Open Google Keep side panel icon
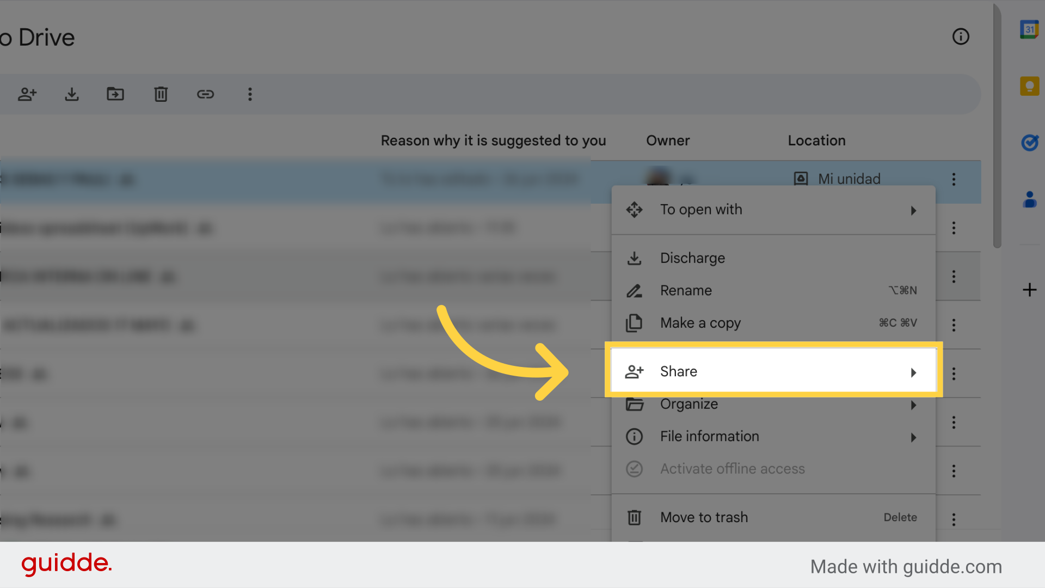This screenshot has height=588, width=1045. [x=1029, y=86]
